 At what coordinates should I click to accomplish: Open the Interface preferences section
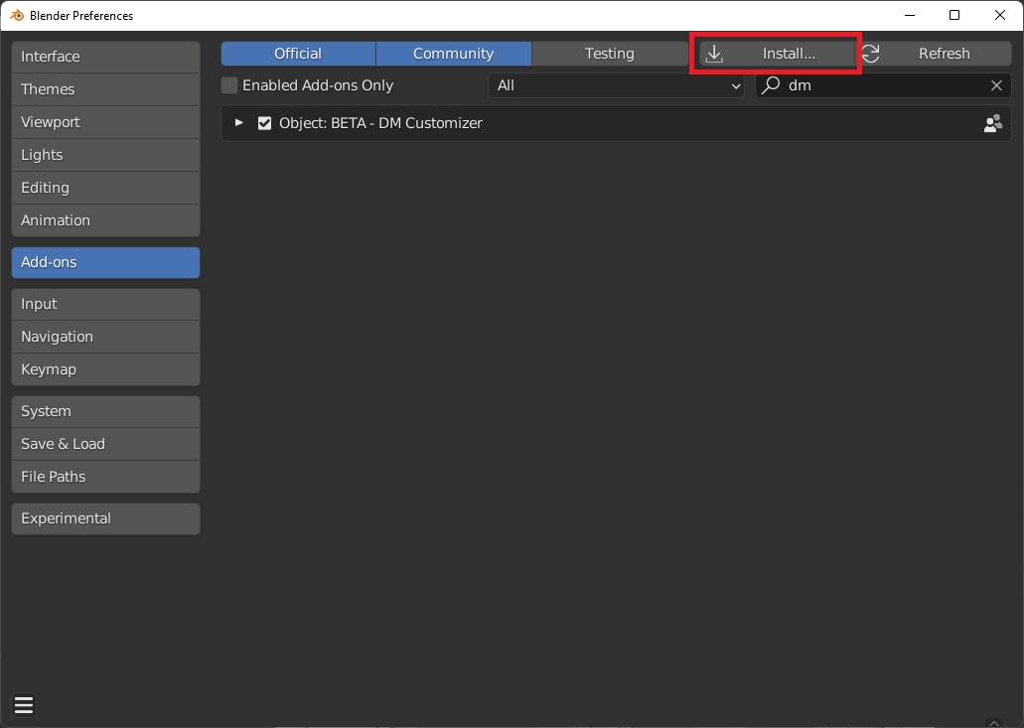point(106,57)
